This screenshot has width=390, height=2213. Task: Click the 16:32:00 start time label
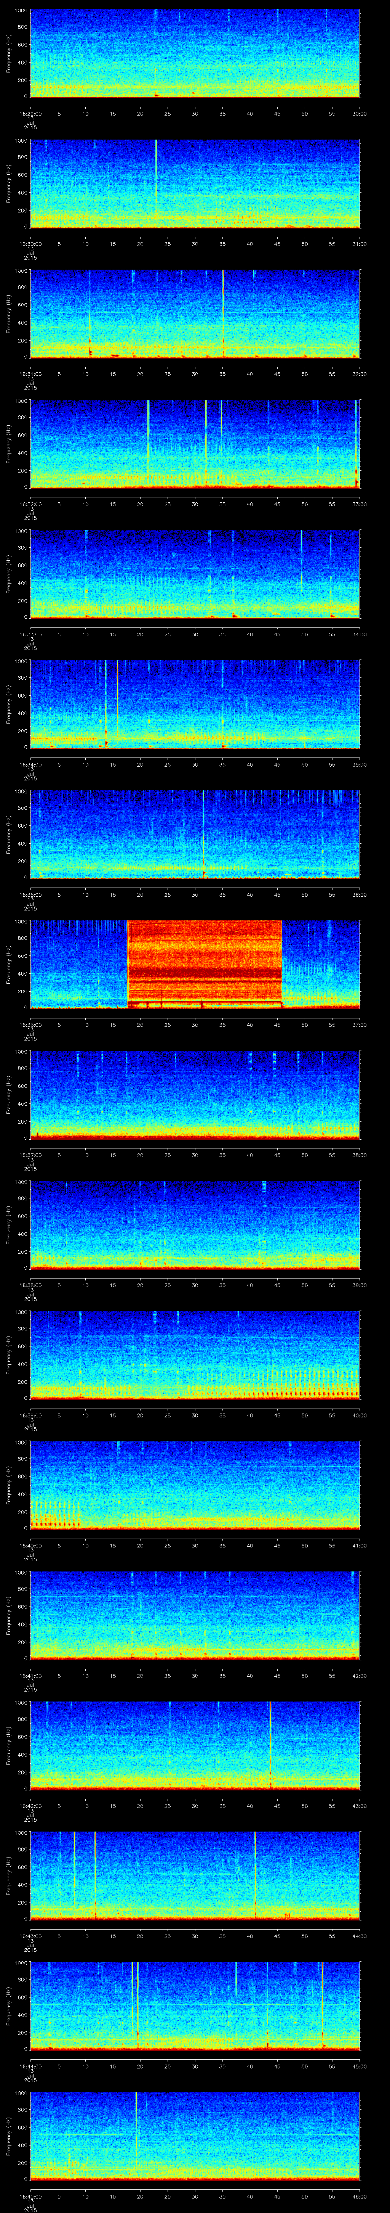31,504
